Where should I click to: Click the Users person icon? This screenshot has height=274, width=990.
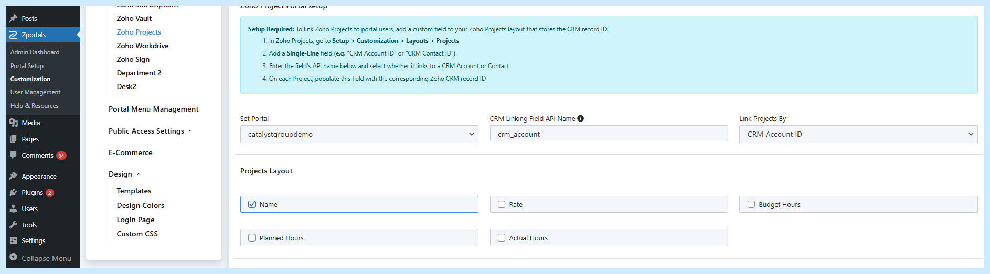(x=14, y=209)
